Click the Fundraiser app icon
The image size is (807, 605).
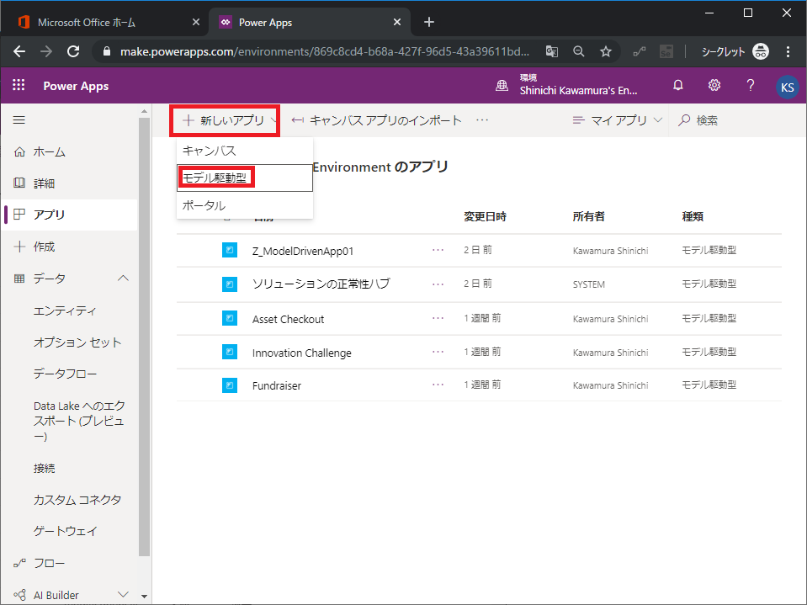tap(230, 385)
